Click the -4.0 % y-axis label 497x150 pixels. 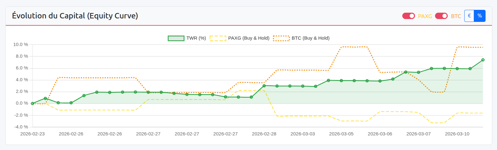tap(21, 127)
